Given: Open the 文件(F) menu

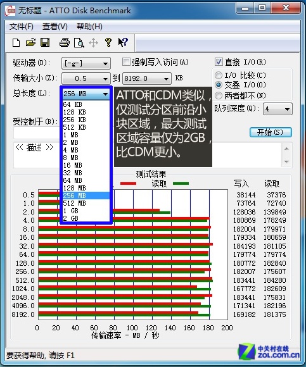Looking at the screenshot, I should 21,27.
